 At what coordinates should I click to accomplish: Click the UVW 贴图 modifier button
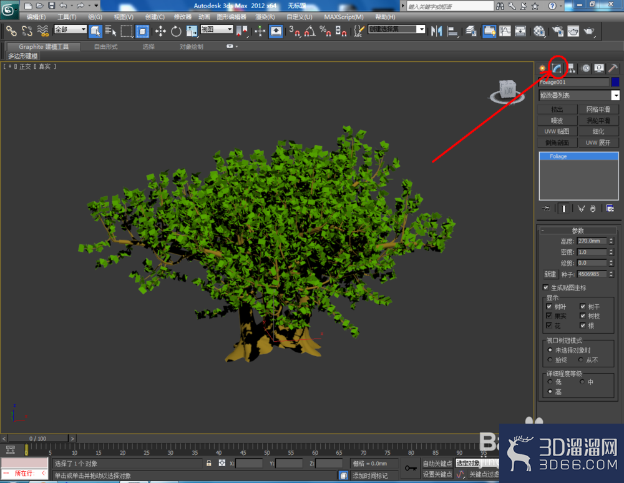pos(557,131)
